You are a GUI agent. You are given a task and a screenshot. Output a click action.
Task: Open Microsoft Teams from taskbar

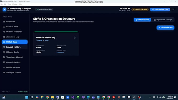[x=93, y=97]
